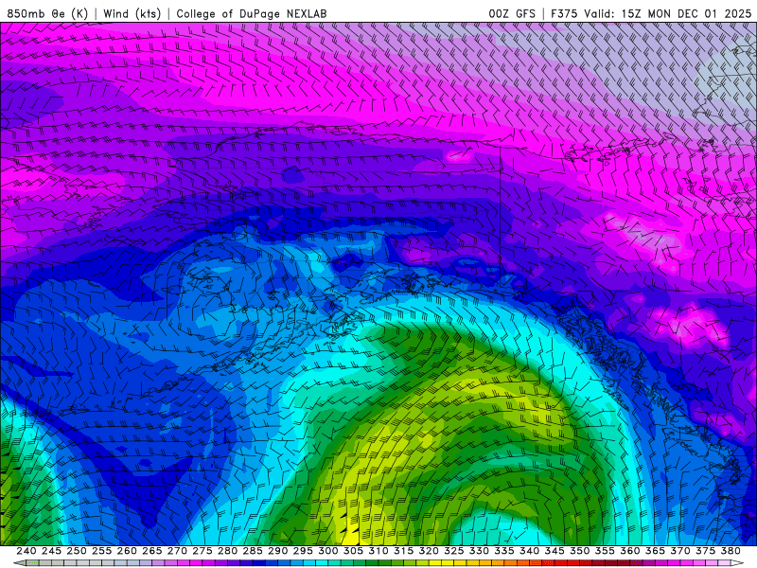This screenshot has width=757, height=568.
Task: Click the 355 value below the map
Action: [x=605, y=551]
